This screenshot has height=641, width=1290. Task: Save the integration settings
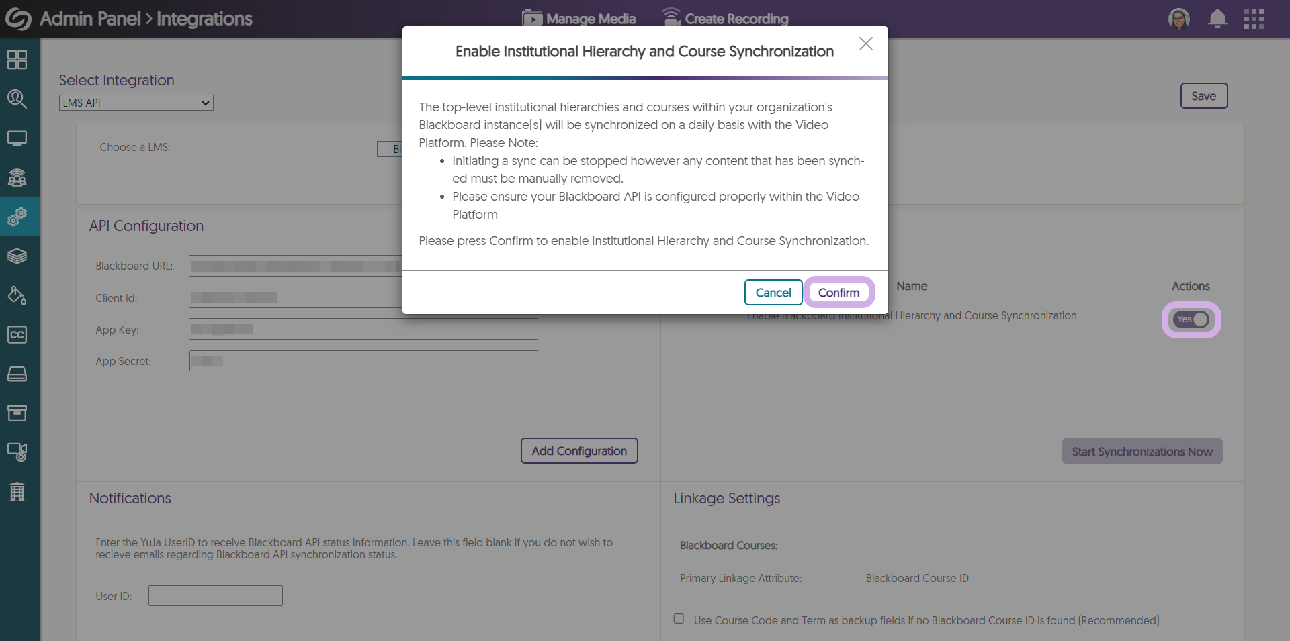click(1204, 96)
